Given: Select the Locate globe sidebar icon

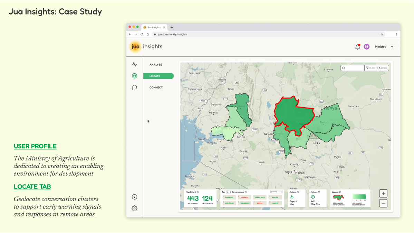Looking at the screenshot, I should 135,76.
